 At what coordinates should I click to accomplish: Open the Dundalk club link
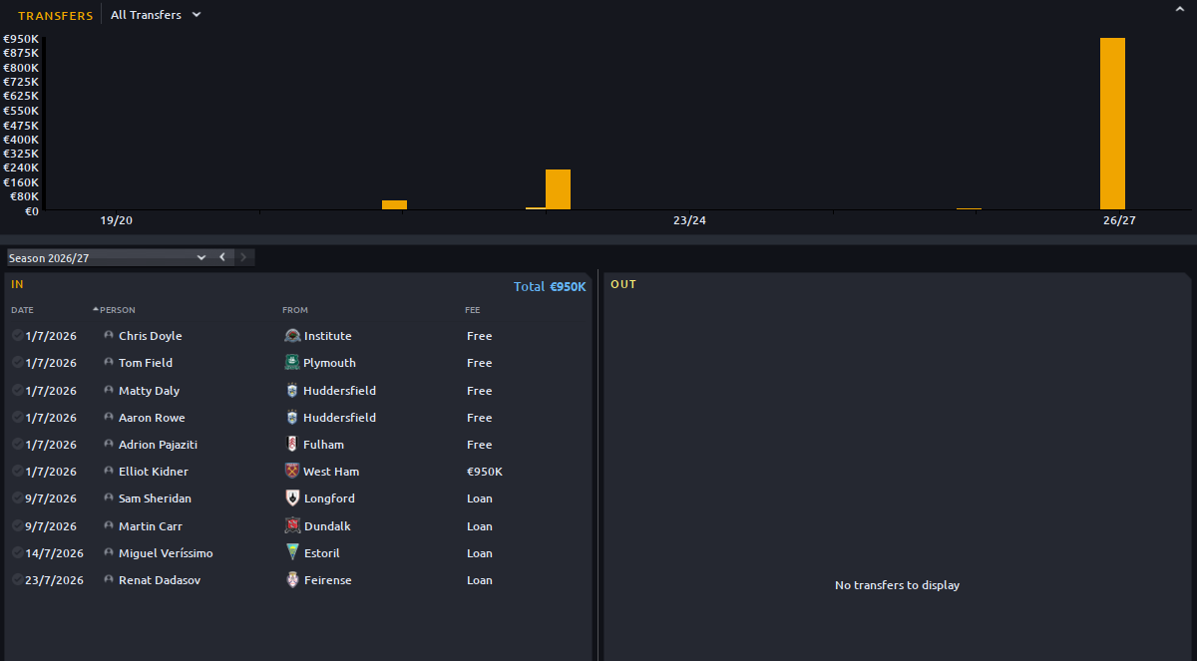(x=328, y=526)
